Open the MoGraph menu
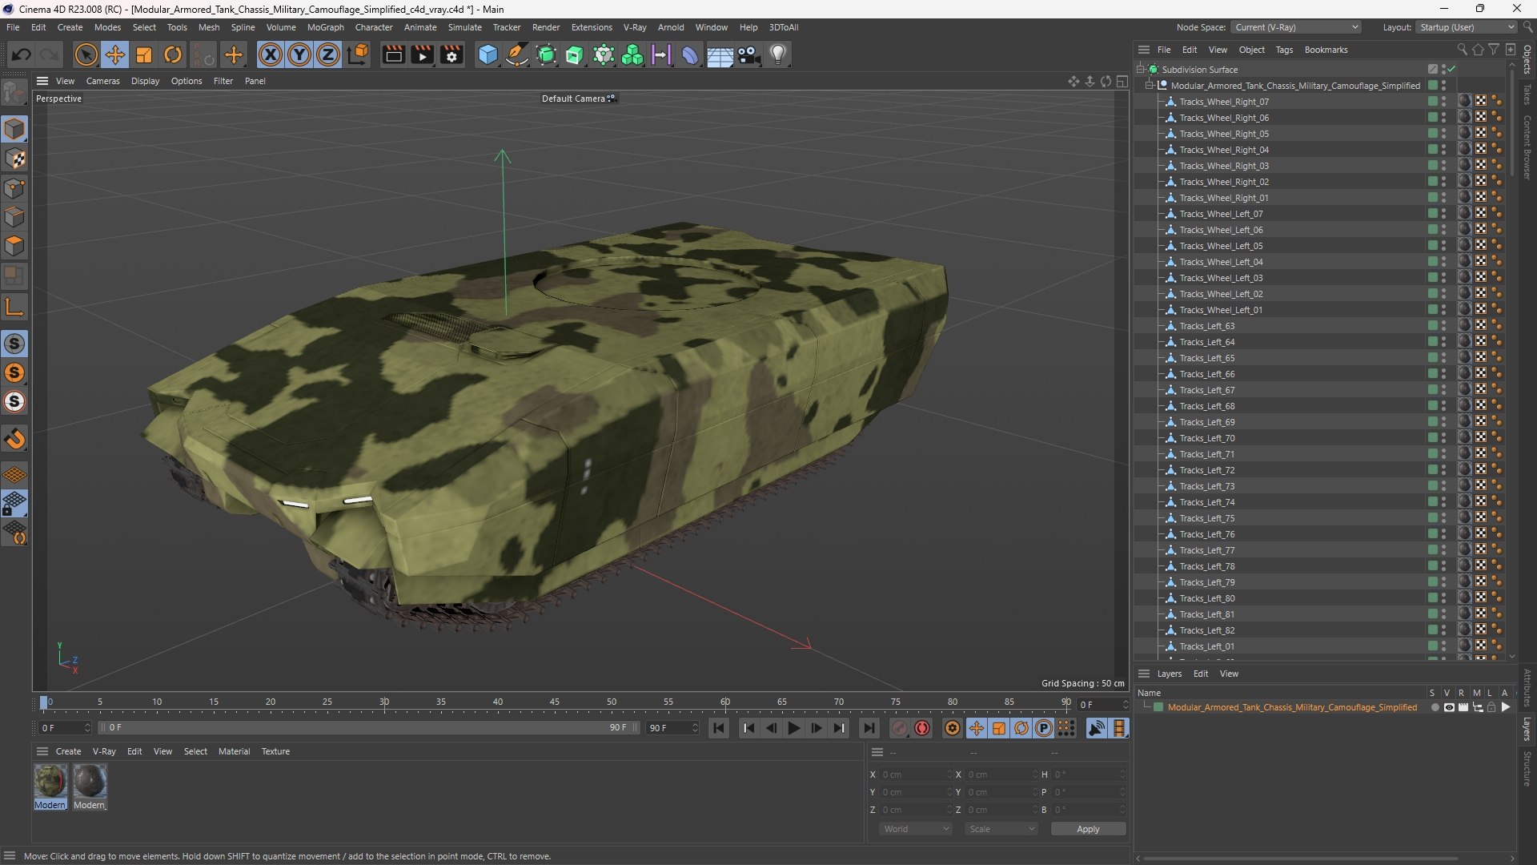This screenshot has height=865, width=1537. click(x=325, y=27)
